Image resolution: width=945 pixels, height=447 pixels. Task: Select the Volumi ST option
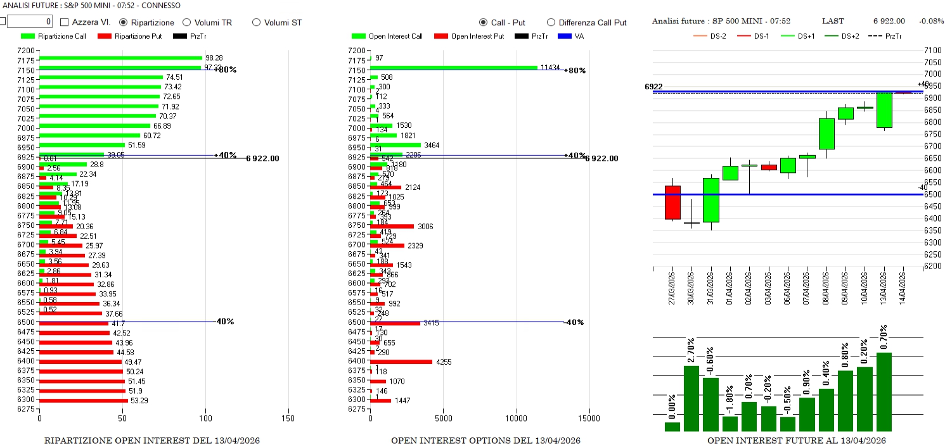[x=257, y=22]
